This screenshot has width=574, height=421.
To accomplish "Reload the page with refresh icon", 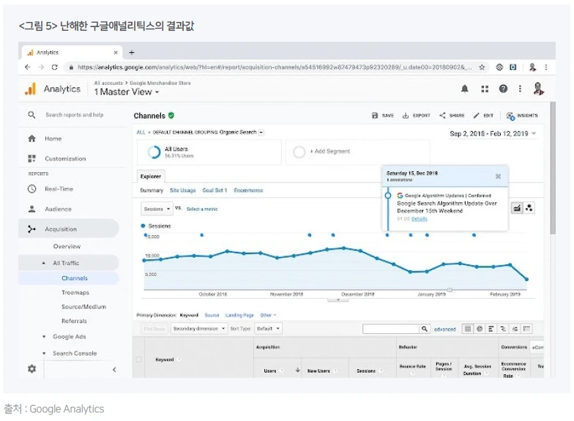I will tap(54, 67).
